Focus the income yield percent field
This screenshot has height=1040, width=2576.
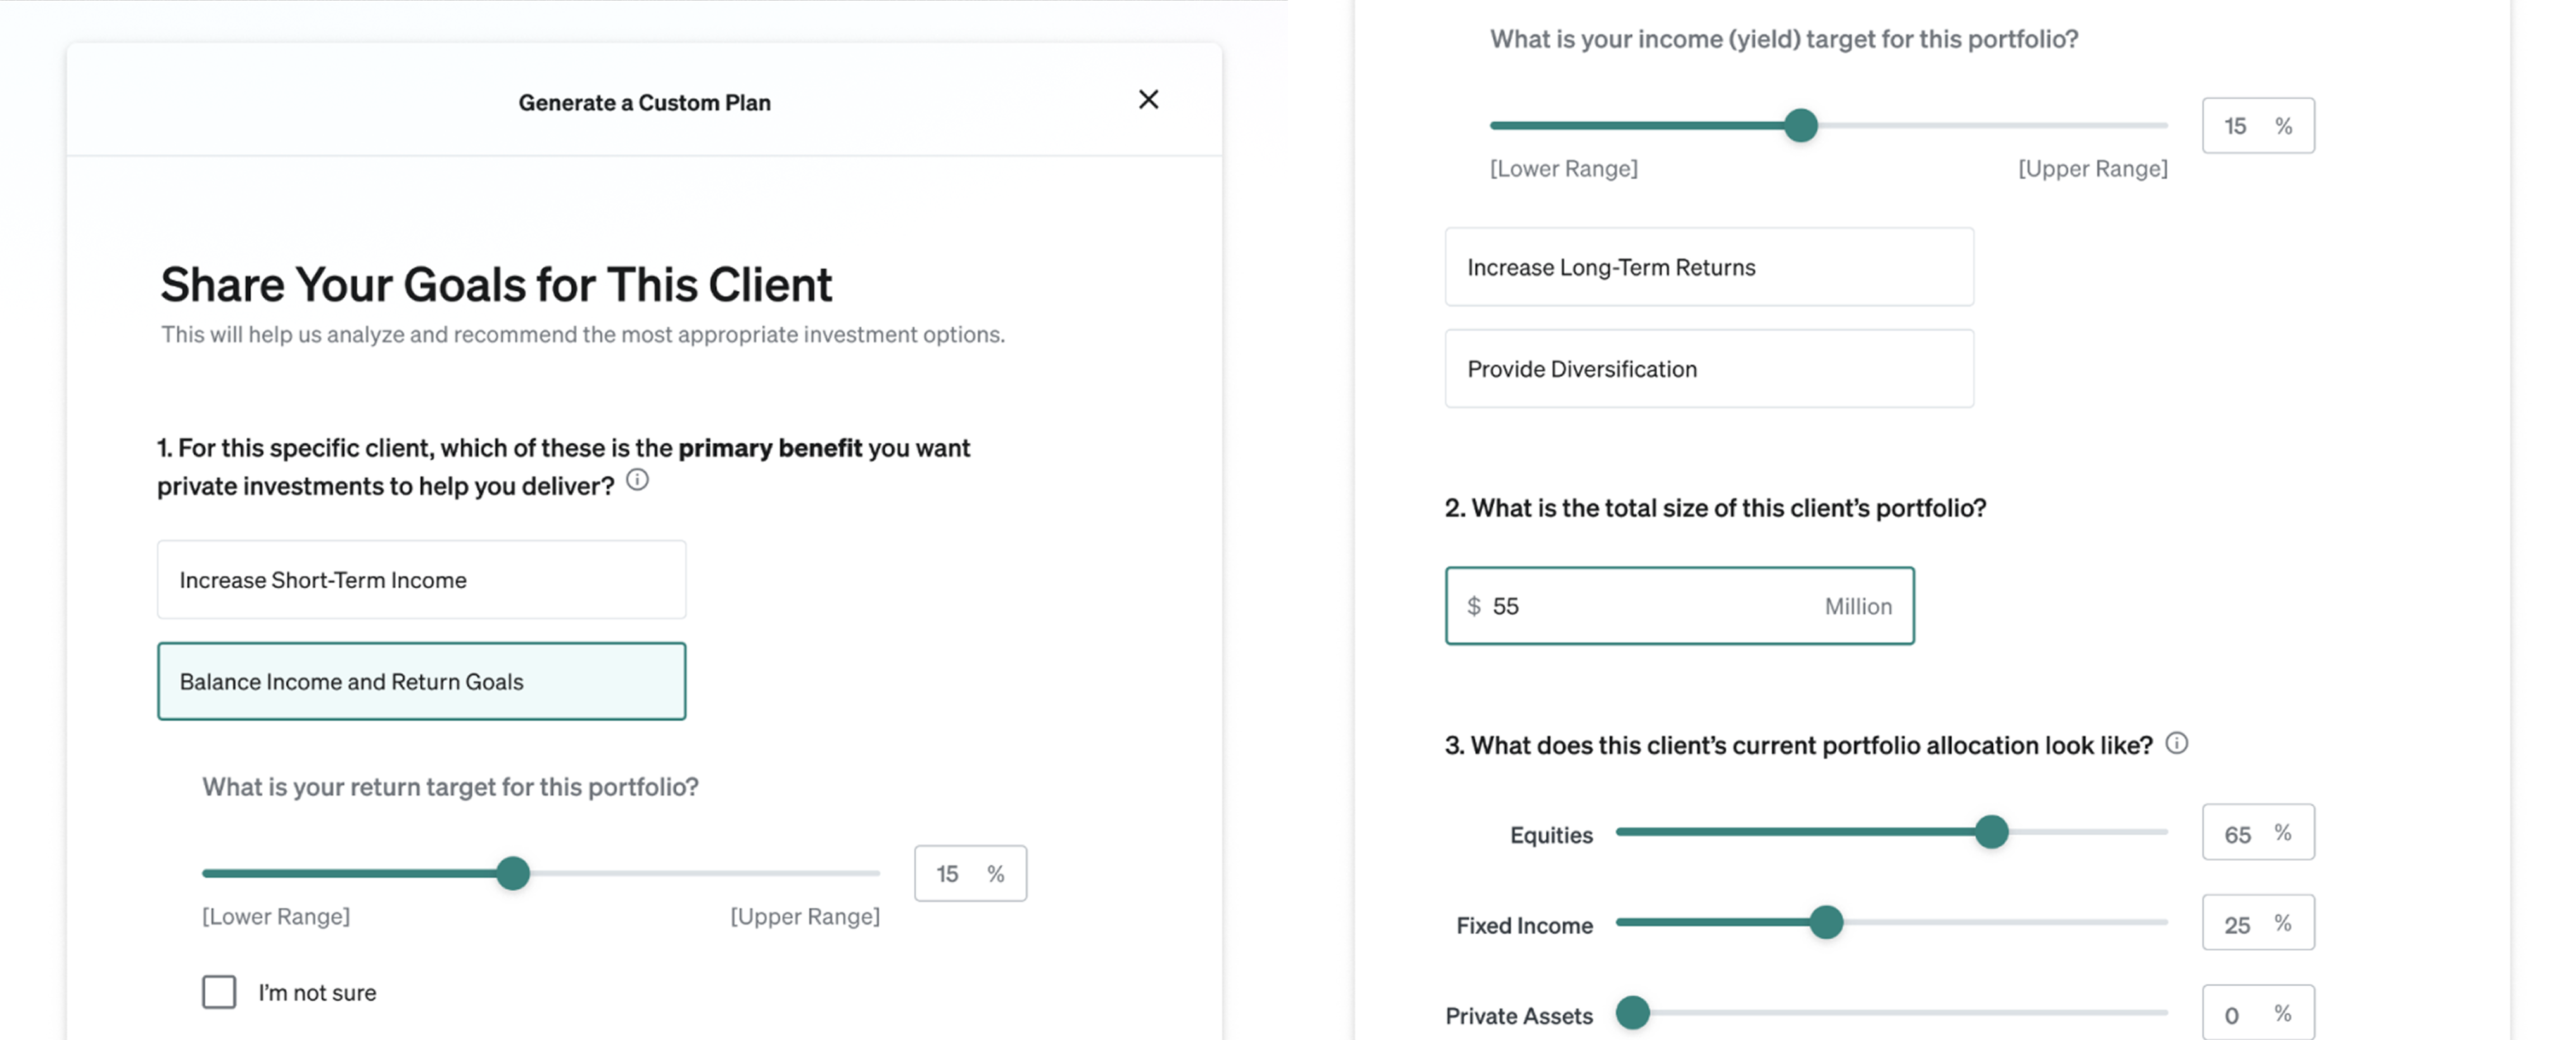(2258, 126)
